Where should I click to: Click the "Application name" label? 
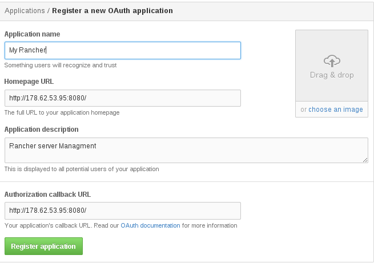(x=32, y=34)
